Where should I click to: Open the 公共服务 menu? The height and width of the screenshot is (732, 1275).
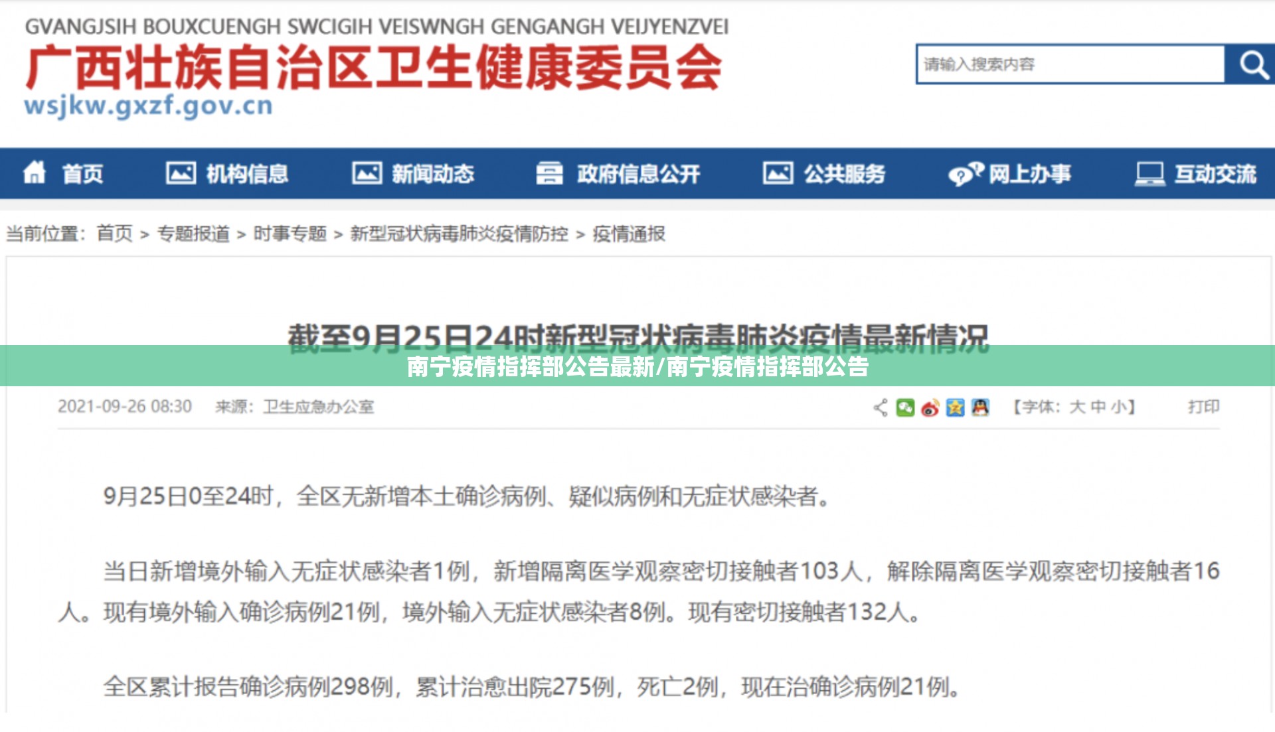tap(844, 174)
